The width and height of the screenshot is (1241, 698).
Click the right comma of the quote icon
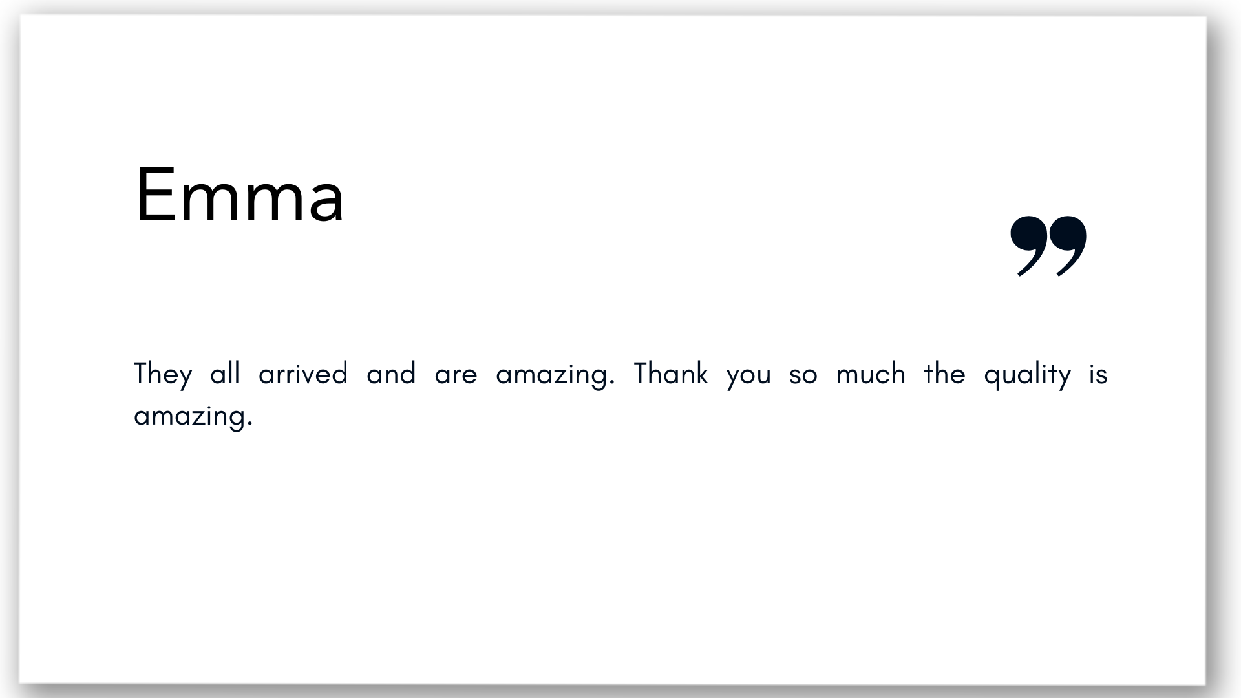(x=1068, y=246)
